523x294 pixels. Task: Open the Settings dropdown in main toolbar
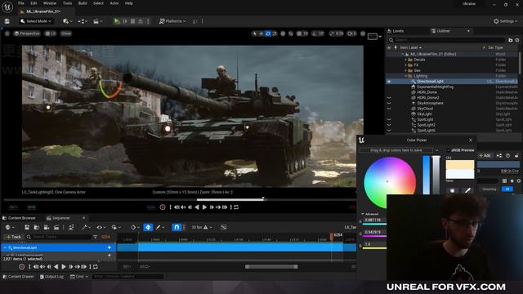(506, 21)
